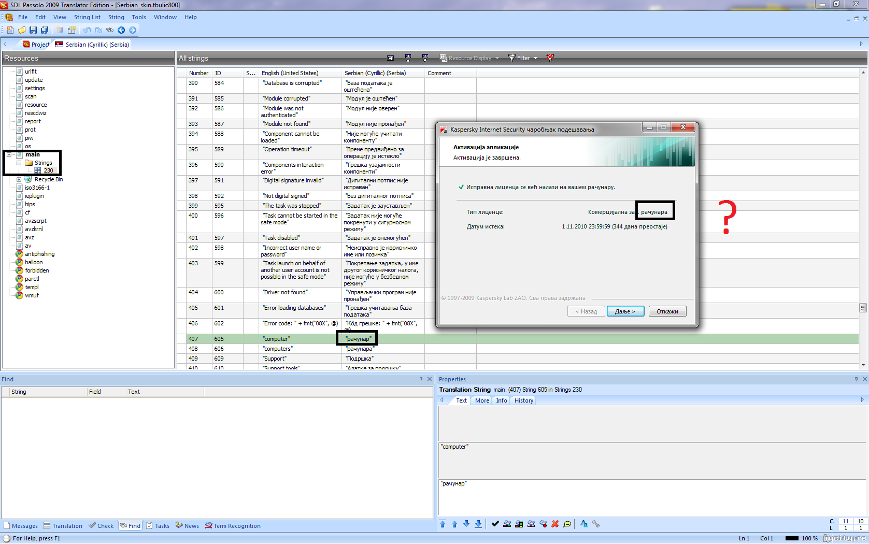Click the black checkmark validate icon
Screen dimensions: 869x544
tap(495, 524)
